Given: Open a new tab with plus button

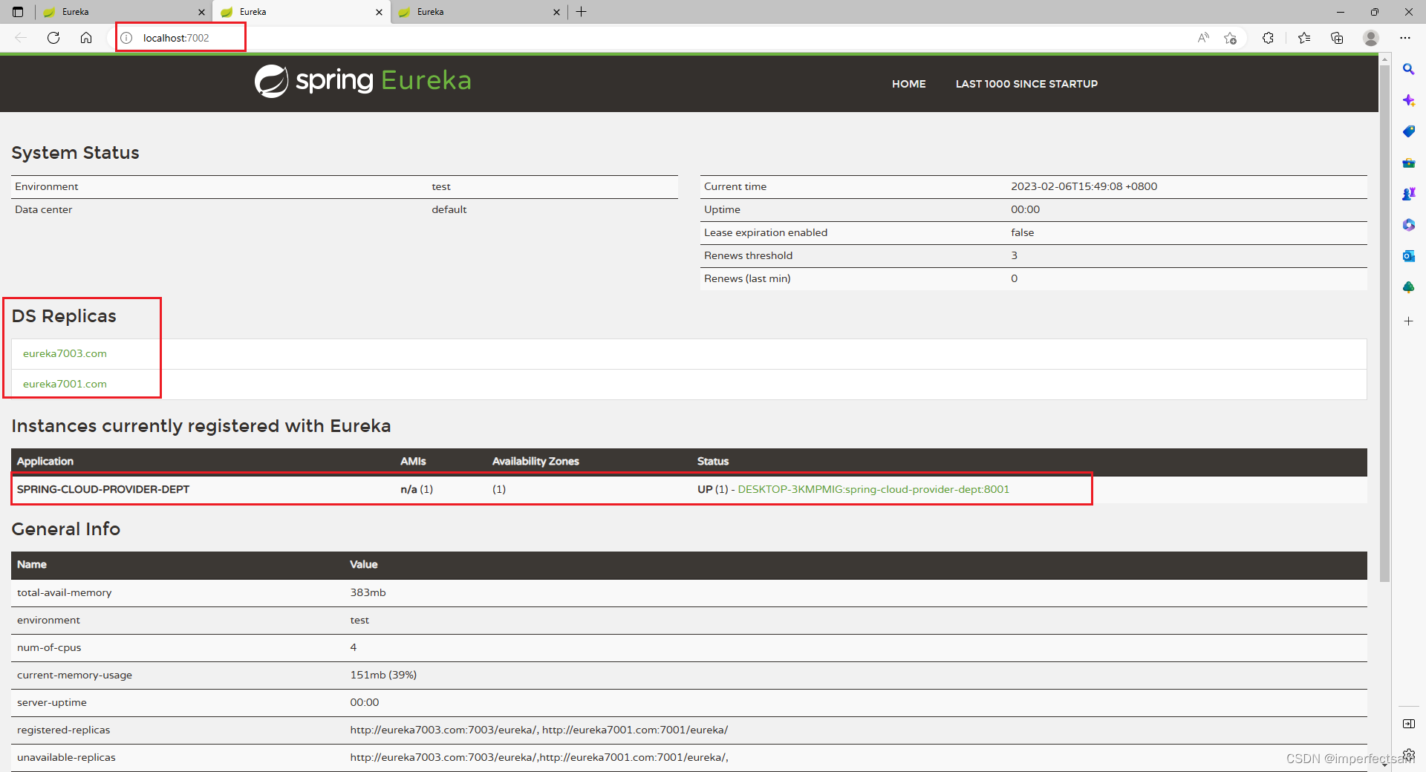Looking at the screenshot, I should coord(582,12).
